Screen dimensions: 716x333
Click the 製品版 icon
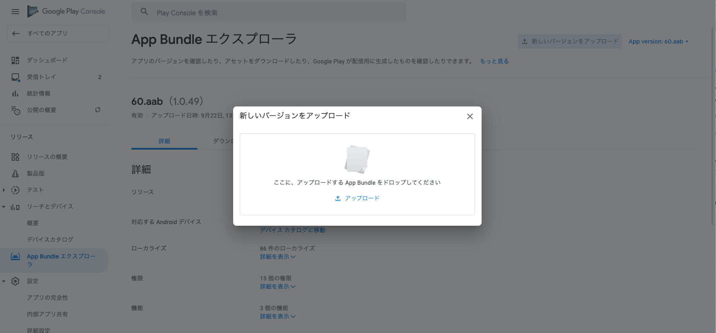15,174
